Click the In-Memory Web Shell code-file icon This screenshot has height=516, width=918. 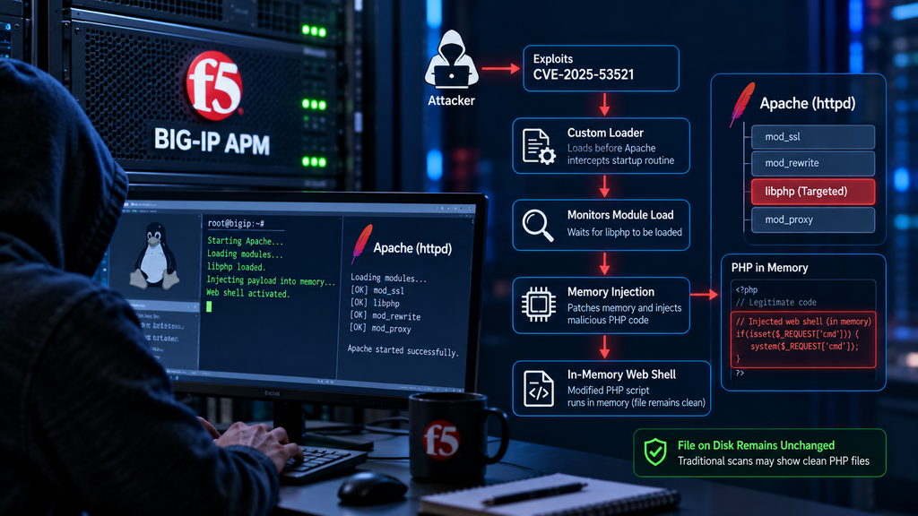point(539,389)
